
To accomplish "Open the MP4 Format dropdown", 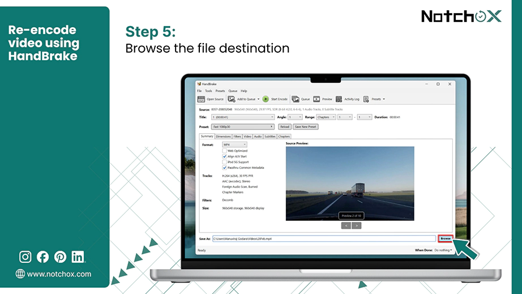I will coord(235,144).
